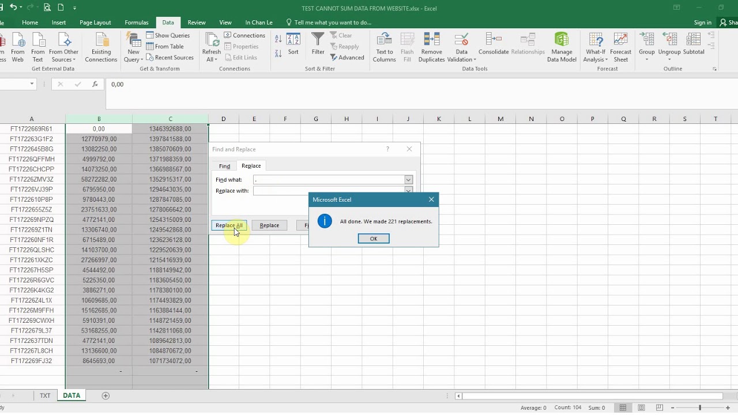This screenshot has height=415, width=738.
Task: Click zoom in plus button
Action: pyautogui.click(x=728, y=408)
